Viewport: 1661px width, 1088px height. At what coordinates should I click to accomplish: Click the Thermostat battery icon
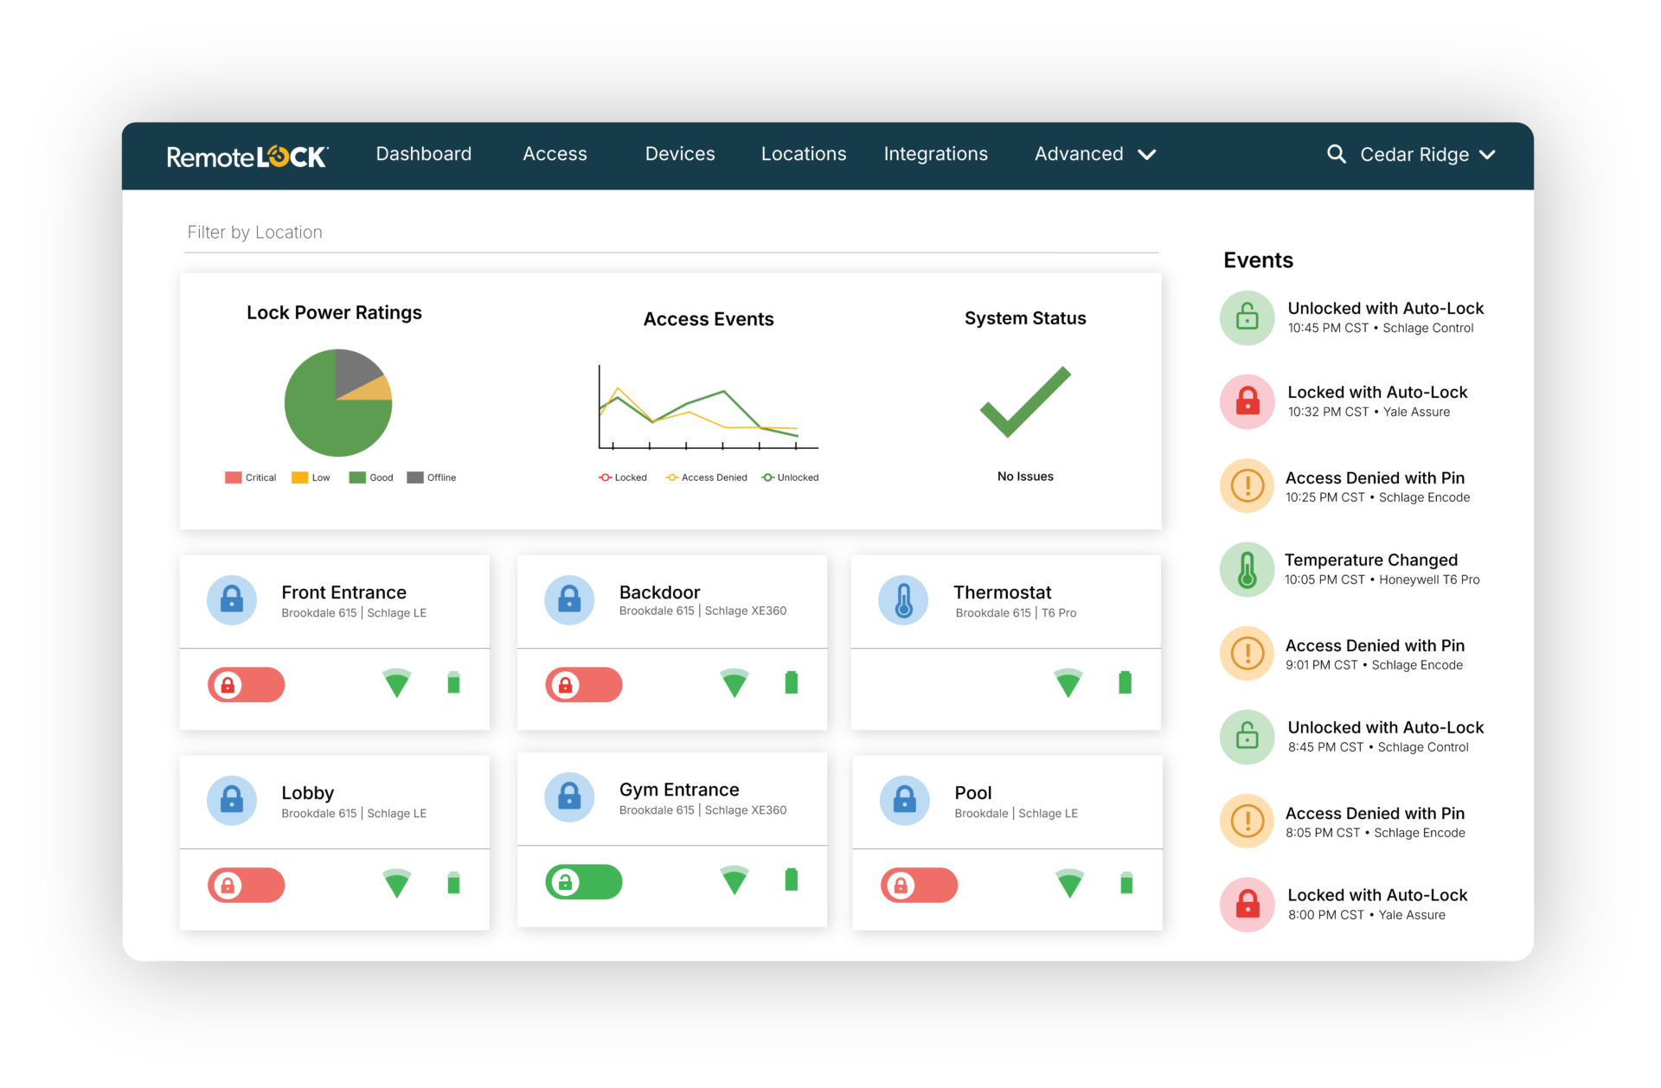click(x=1125, y=682)
